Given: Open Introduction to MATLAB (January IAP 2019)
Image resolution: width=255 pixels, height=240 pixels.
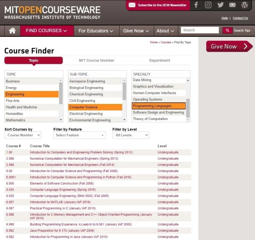Looking at the screenshot, I should [60, 202].
